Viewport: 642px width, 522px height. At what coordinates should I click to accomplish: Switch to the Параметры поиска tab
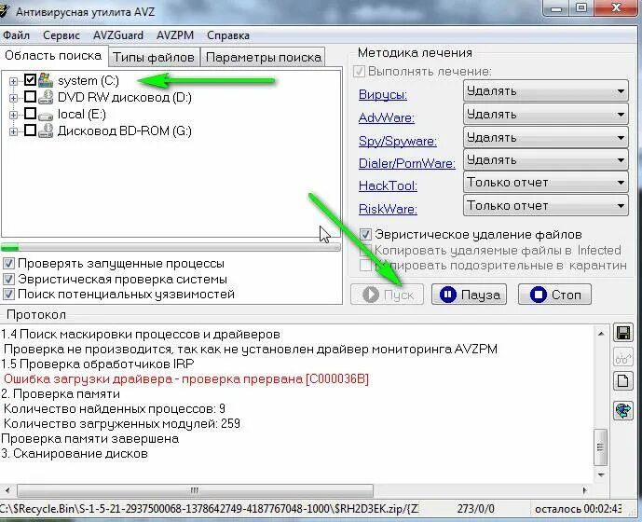tap(264, 58)
